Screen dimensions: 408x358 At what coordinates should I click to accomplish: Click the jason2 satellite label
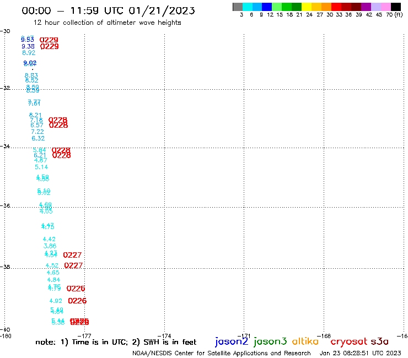click(x=232, y=341)
